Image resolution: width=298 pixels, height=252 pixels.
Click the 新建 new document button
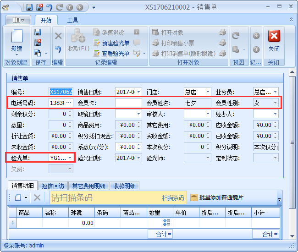click(17, 42)
